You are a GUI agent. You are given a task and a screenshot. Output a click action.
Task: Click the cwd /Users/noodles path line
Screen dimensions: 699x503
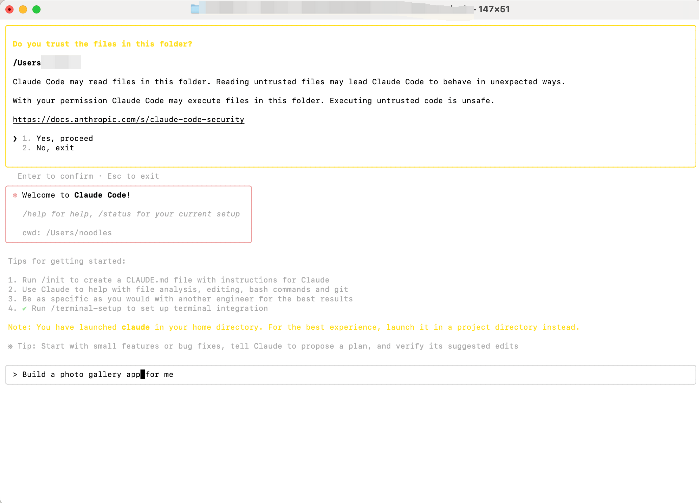click(x=67, y=233)
